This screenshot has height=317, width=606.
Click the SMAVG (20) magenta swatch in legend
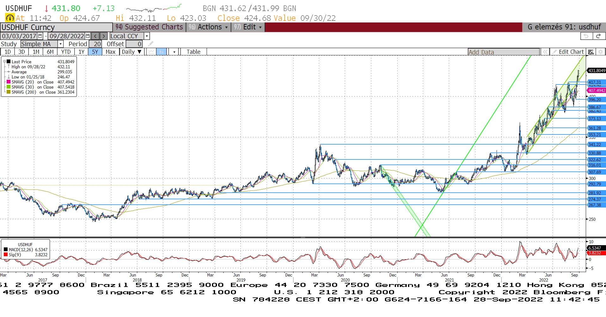coord(9,82)
